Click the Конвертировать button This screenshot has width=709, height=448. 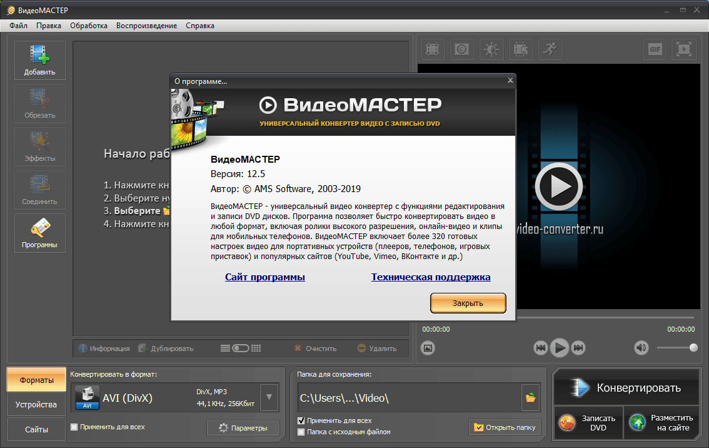[626, 388]
